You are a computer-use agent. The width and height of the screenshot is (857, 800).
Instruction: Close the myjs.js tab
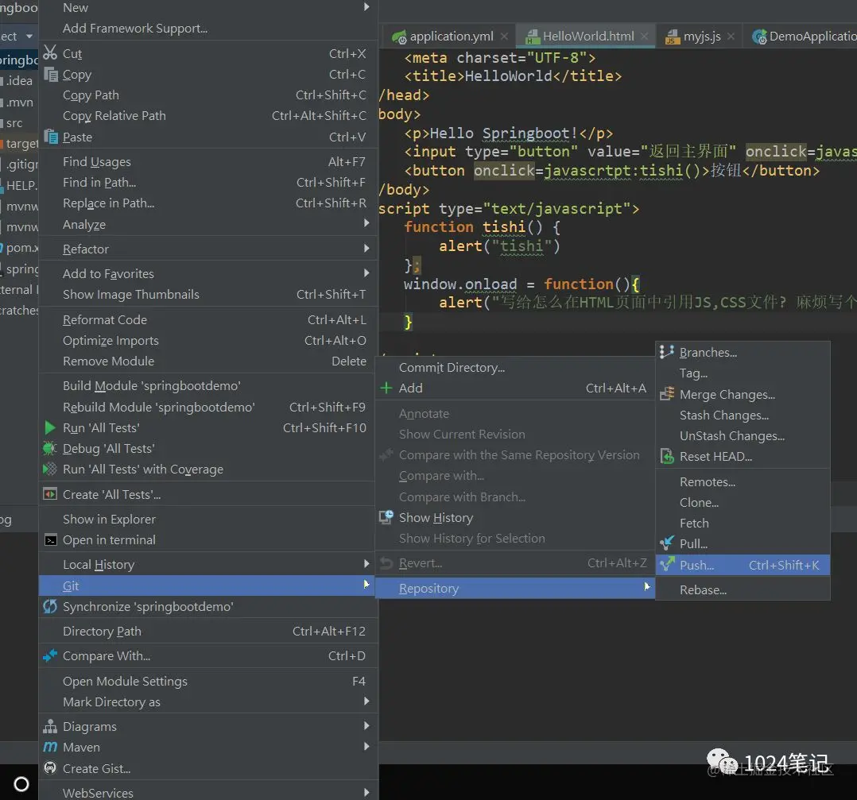pos(731,36)
